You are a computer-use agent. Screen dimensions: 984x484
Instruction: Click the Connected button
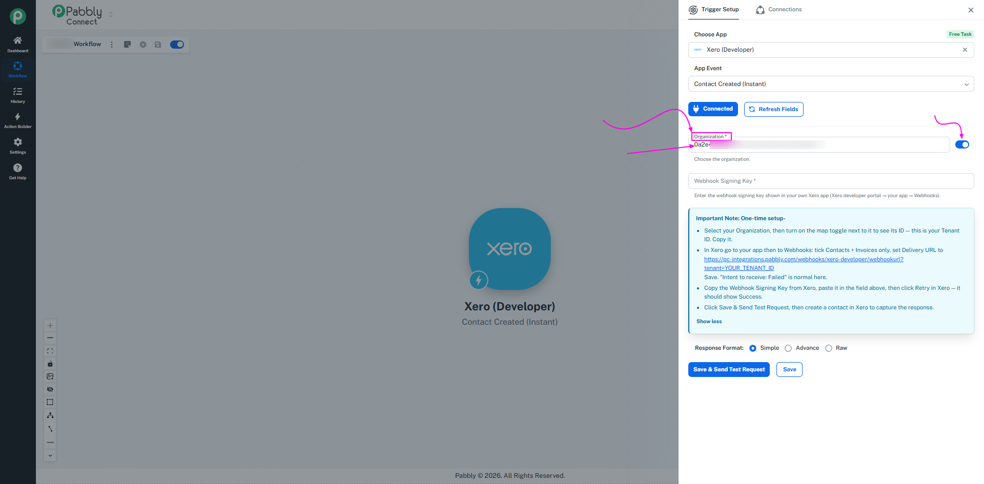point(713,109)
